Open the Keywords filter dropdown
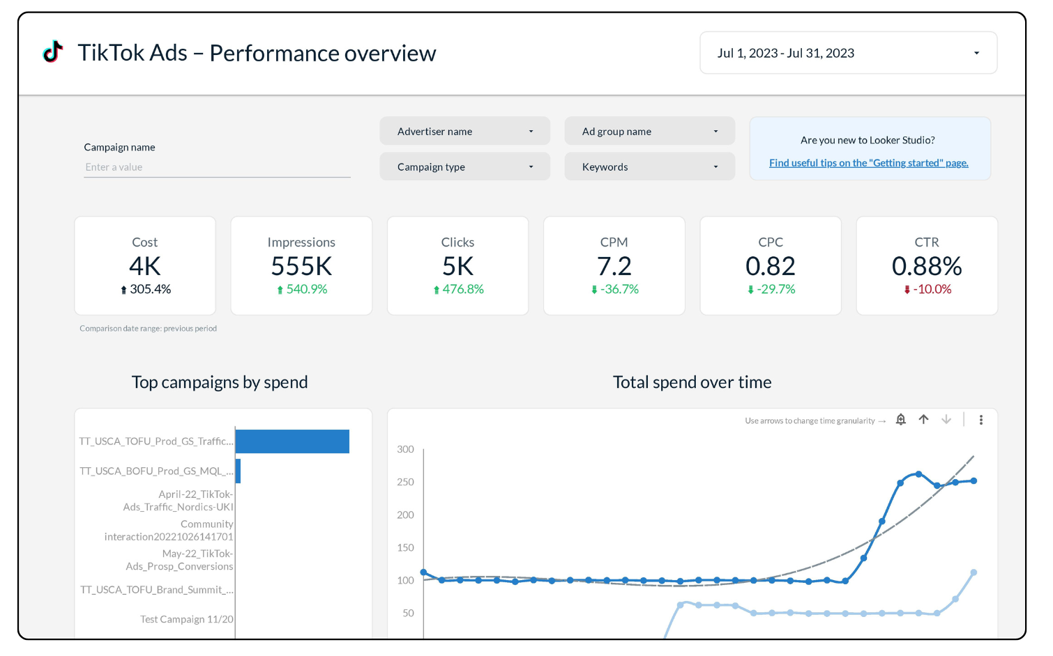1053x656 pixels. point(649,167)
